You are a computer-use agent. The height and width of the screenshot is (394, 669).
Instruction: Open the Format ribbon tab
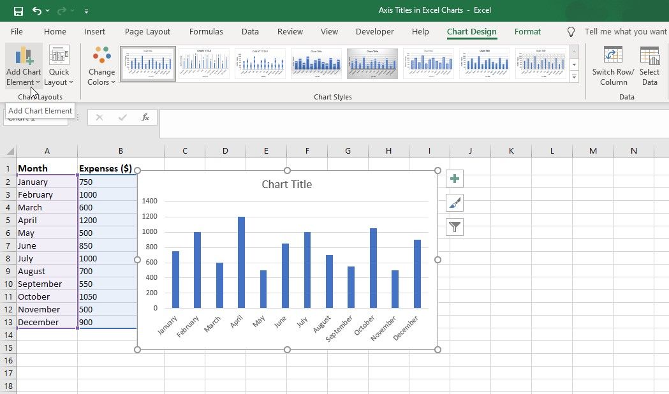[527, 31]
